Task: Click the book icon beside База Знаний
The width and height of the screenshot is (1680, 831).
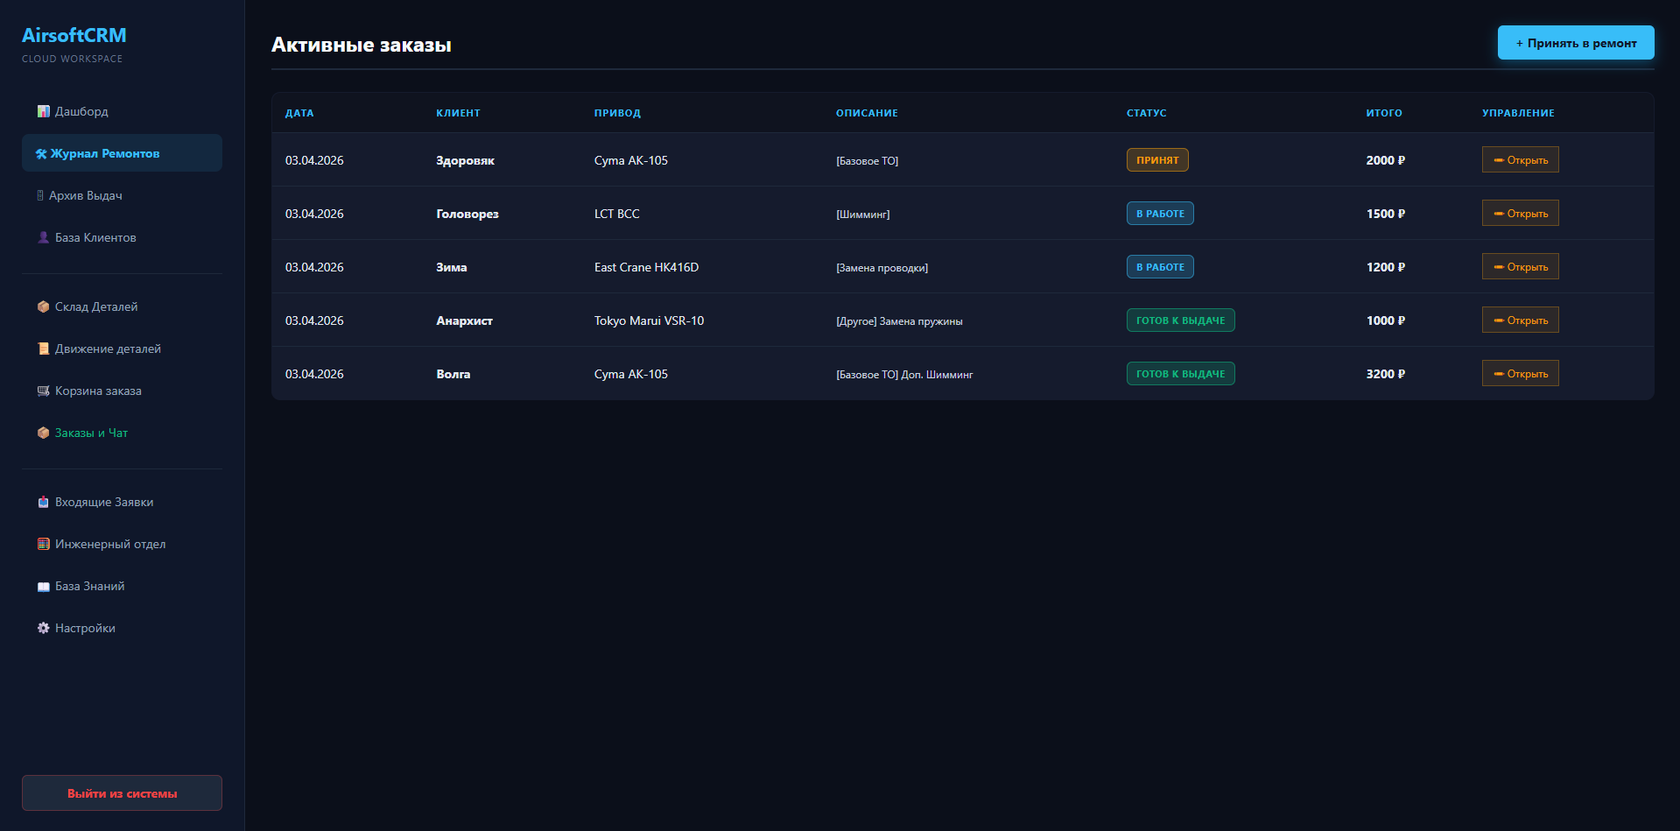Action: click(43, 587)
